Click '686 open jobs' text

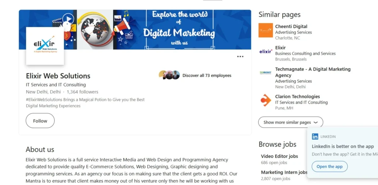[274, 163]
